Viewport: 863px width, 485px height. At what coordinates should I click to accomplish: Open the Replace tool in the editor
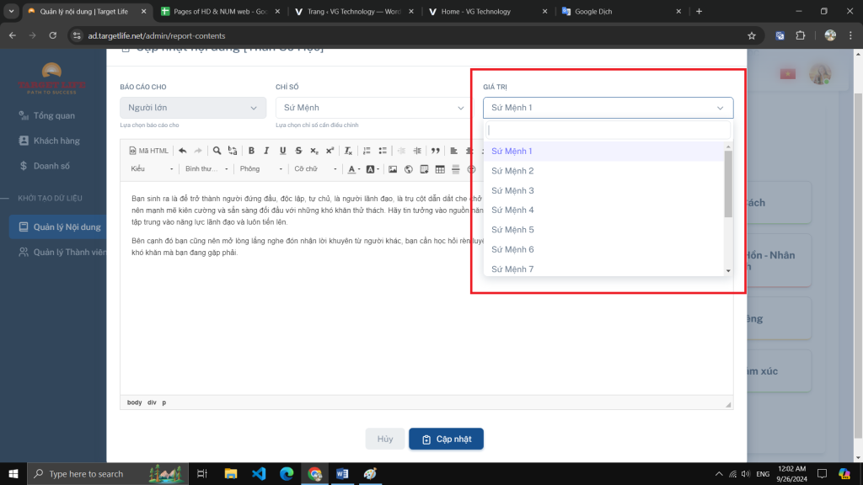click(233, 151)
